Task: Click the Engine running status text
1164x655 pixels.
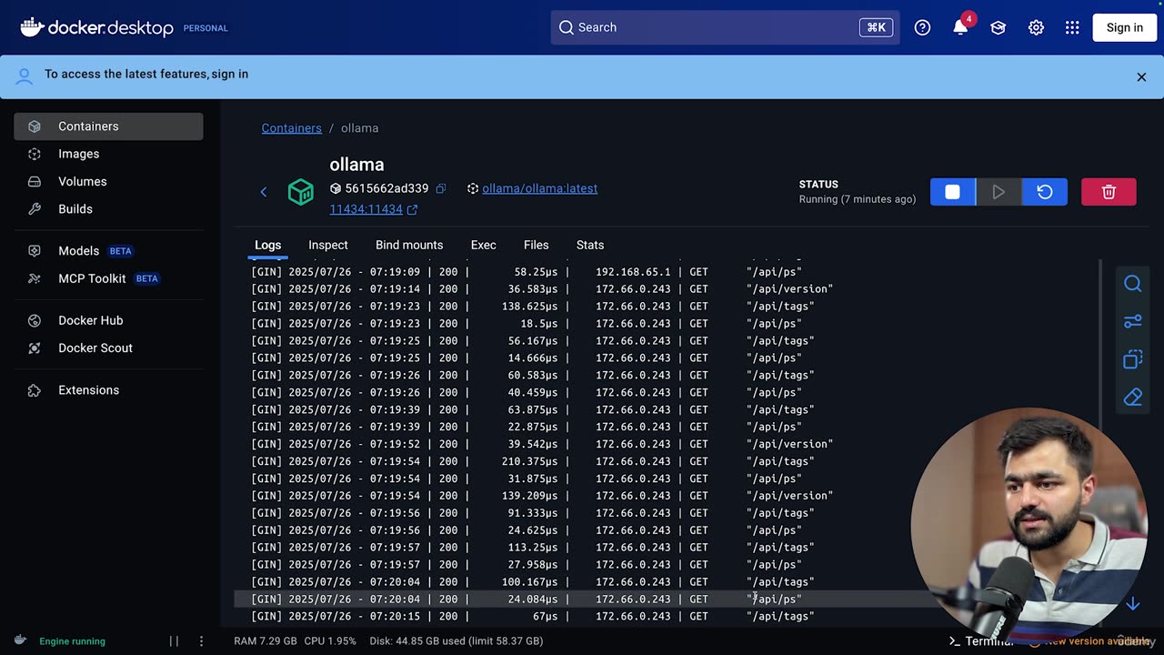Action: pyautogui.click(x=72, y=641)
